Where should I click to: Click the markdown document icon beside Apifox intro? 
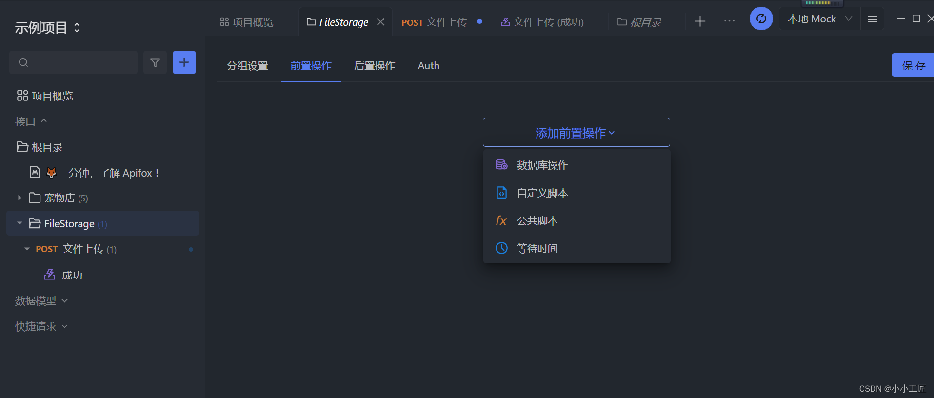(35, 172)
